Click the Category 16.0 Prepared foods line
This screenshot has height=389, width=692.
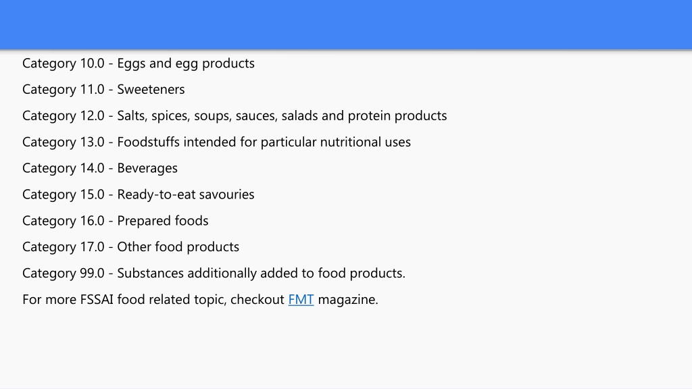pyautogui.click(x=116, y=221)
